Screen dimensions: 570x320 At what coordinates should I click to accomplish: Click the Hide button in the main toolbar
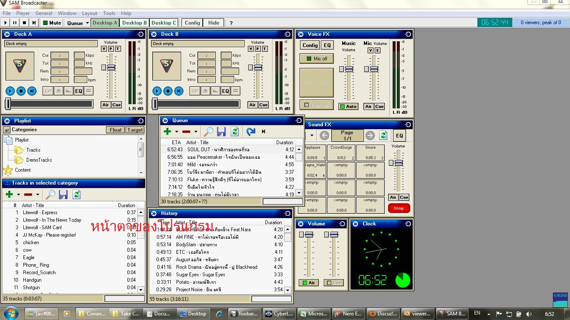coord(214,23)
